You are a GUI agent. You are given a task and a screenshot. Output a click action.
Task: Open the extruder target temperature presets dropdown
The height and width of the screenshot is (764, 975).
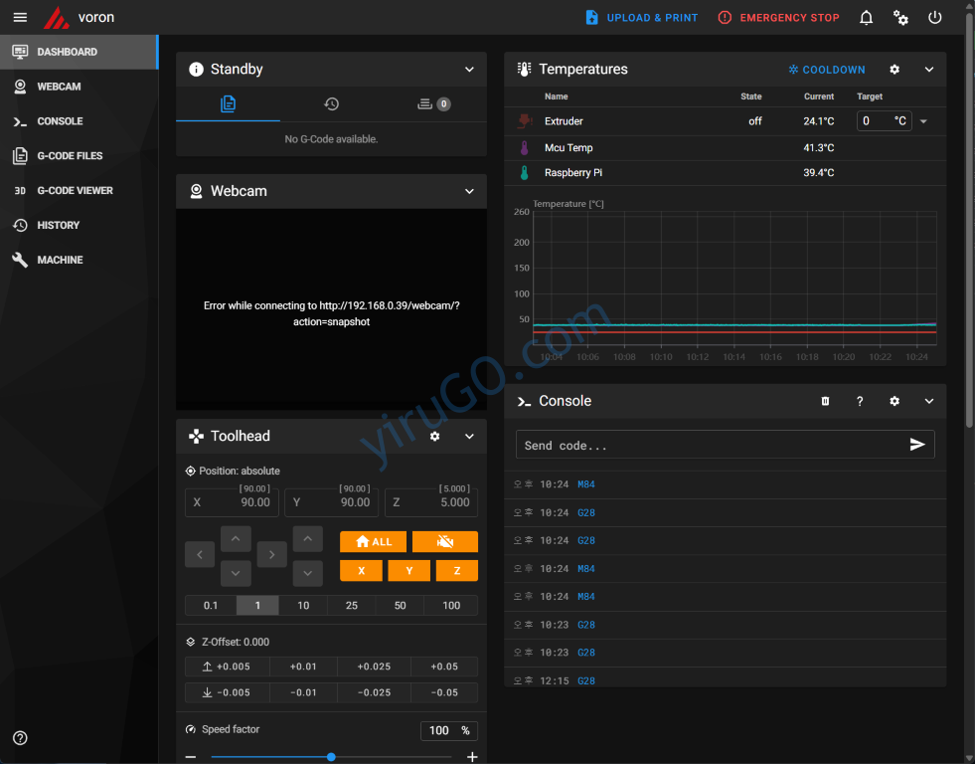pyautogui.click(x=923, y=121)
